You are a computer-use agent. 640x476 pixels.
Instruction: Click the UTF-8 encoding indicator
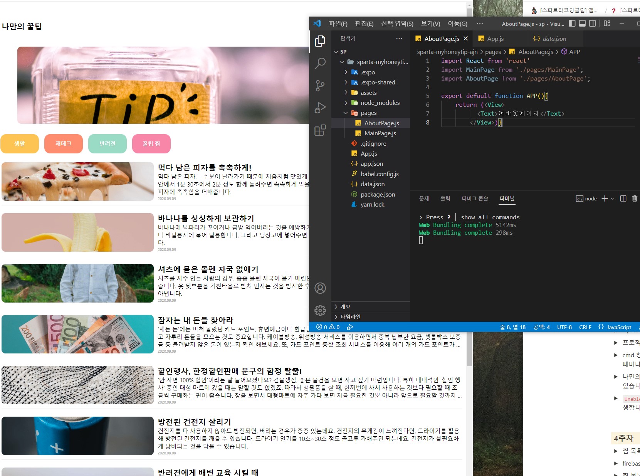click(x=564, y=327)
